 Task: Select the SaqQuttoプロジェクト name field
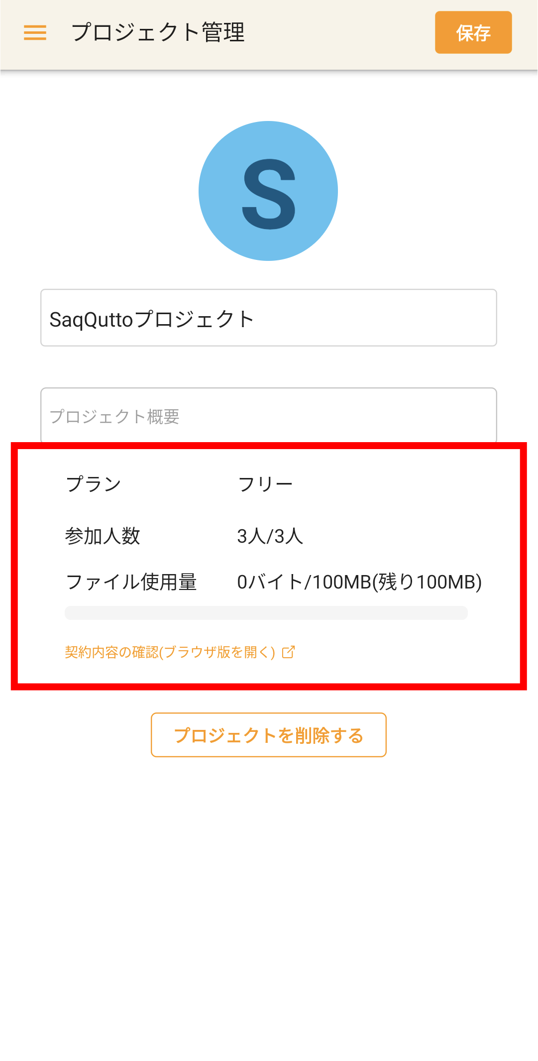coord(268,317)
